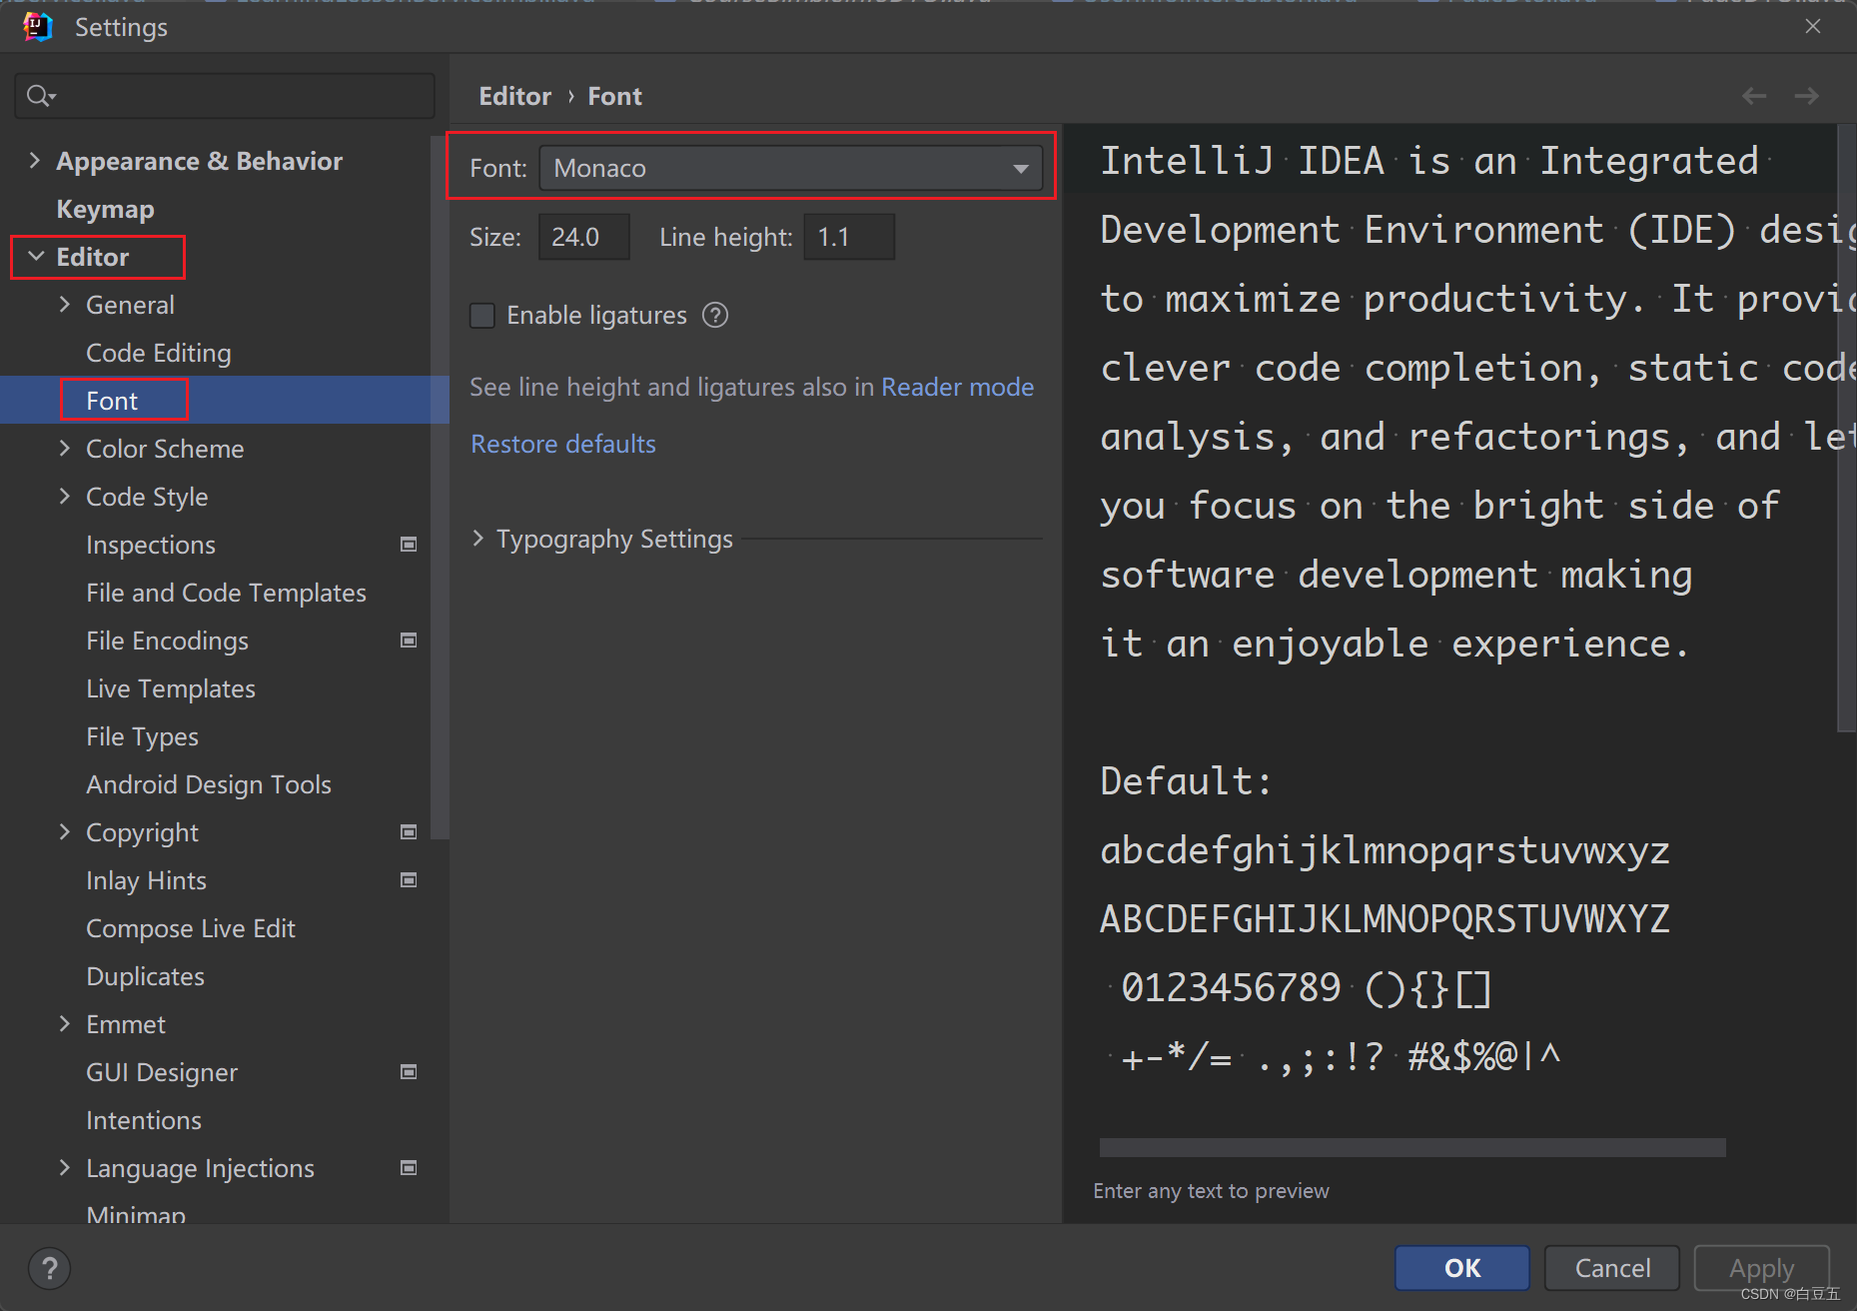Open Compose Live Edit settings
This screenshot has width=1857, height=1311.
coord(191,928)
